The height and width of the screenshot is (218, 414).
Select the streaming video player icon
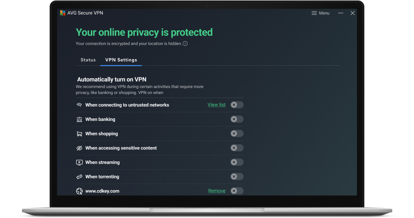[x=79, y=162]
